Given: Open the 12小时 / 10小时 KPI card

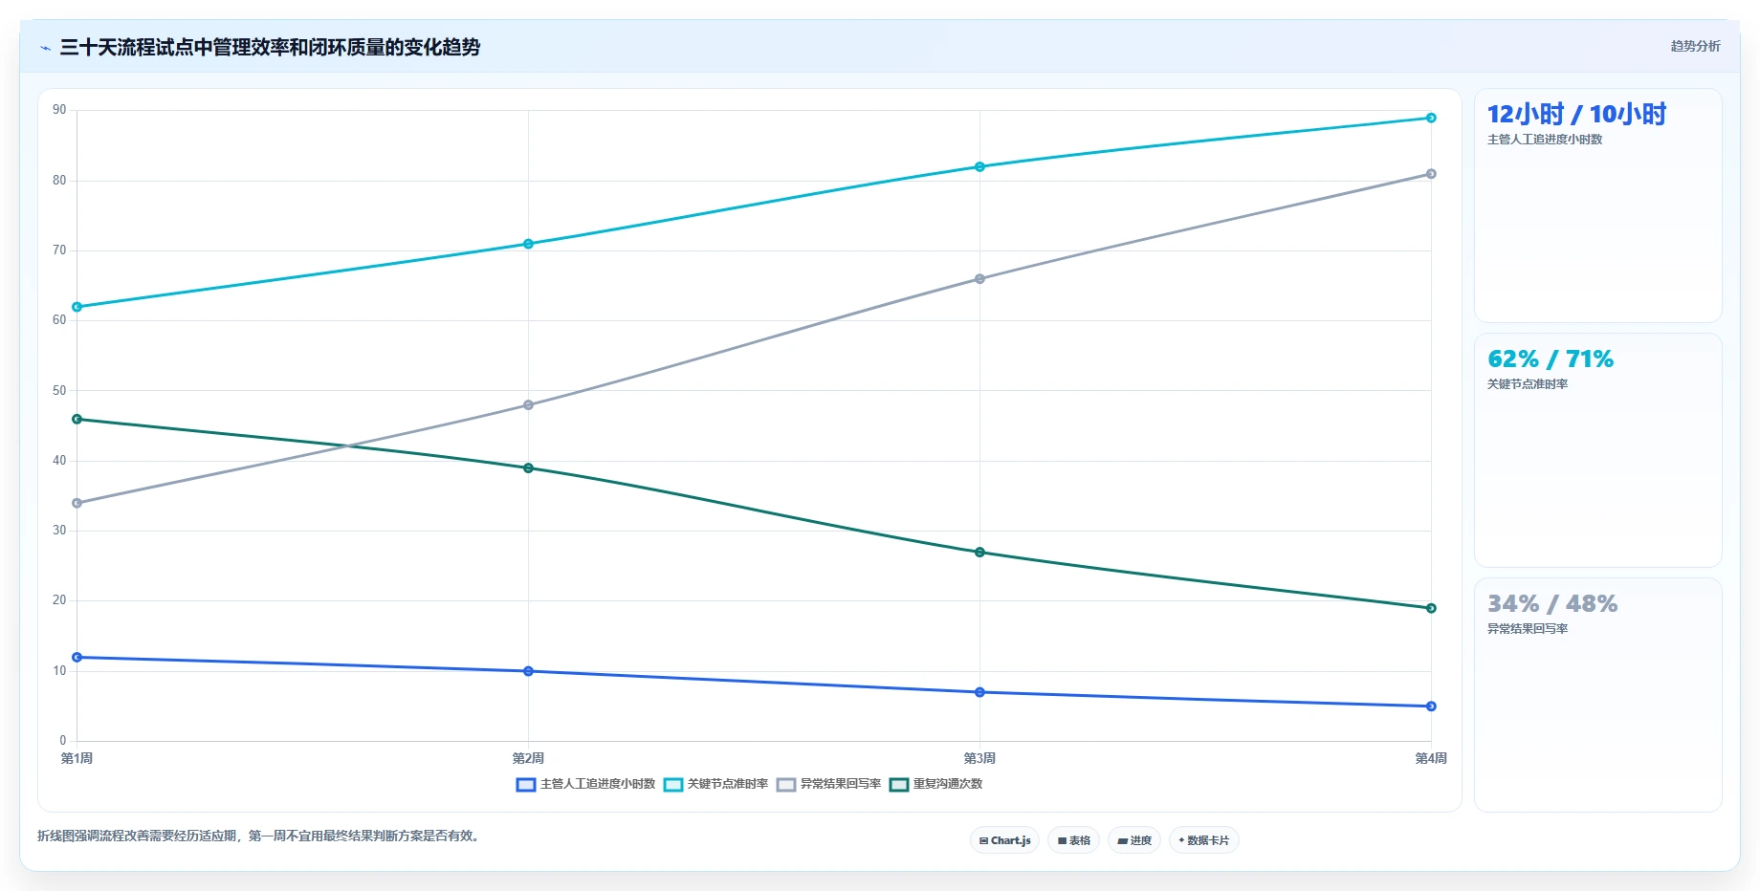Looking at the screenshot, I should 1597,206.
